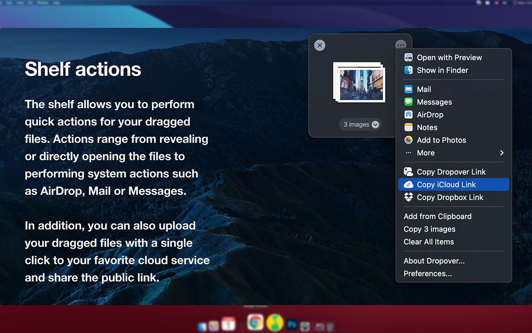Image resolution: width=532 pixels, height=333 pixels.
Task: Select 'Show in Finder' menu entry
Action: pos(454,70)
